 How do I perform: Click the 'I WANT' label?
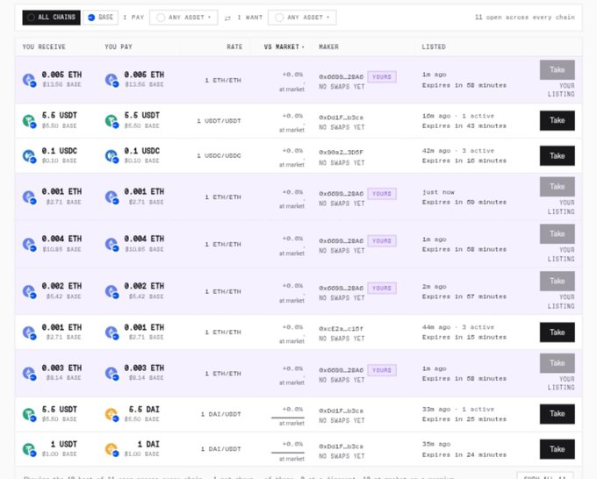(250, 18)
